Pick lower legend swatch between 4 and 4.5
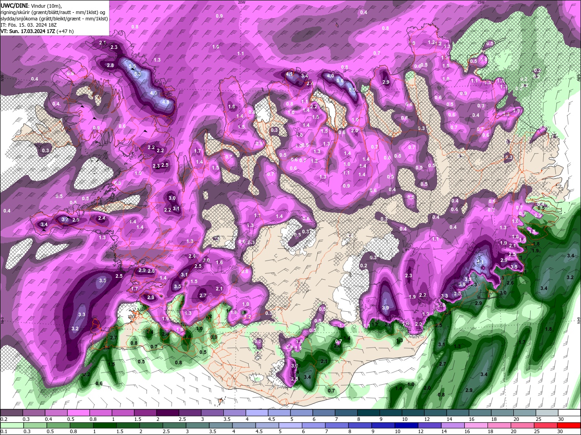This screenshot has height=435, width=581. click(x=244, y=425)
